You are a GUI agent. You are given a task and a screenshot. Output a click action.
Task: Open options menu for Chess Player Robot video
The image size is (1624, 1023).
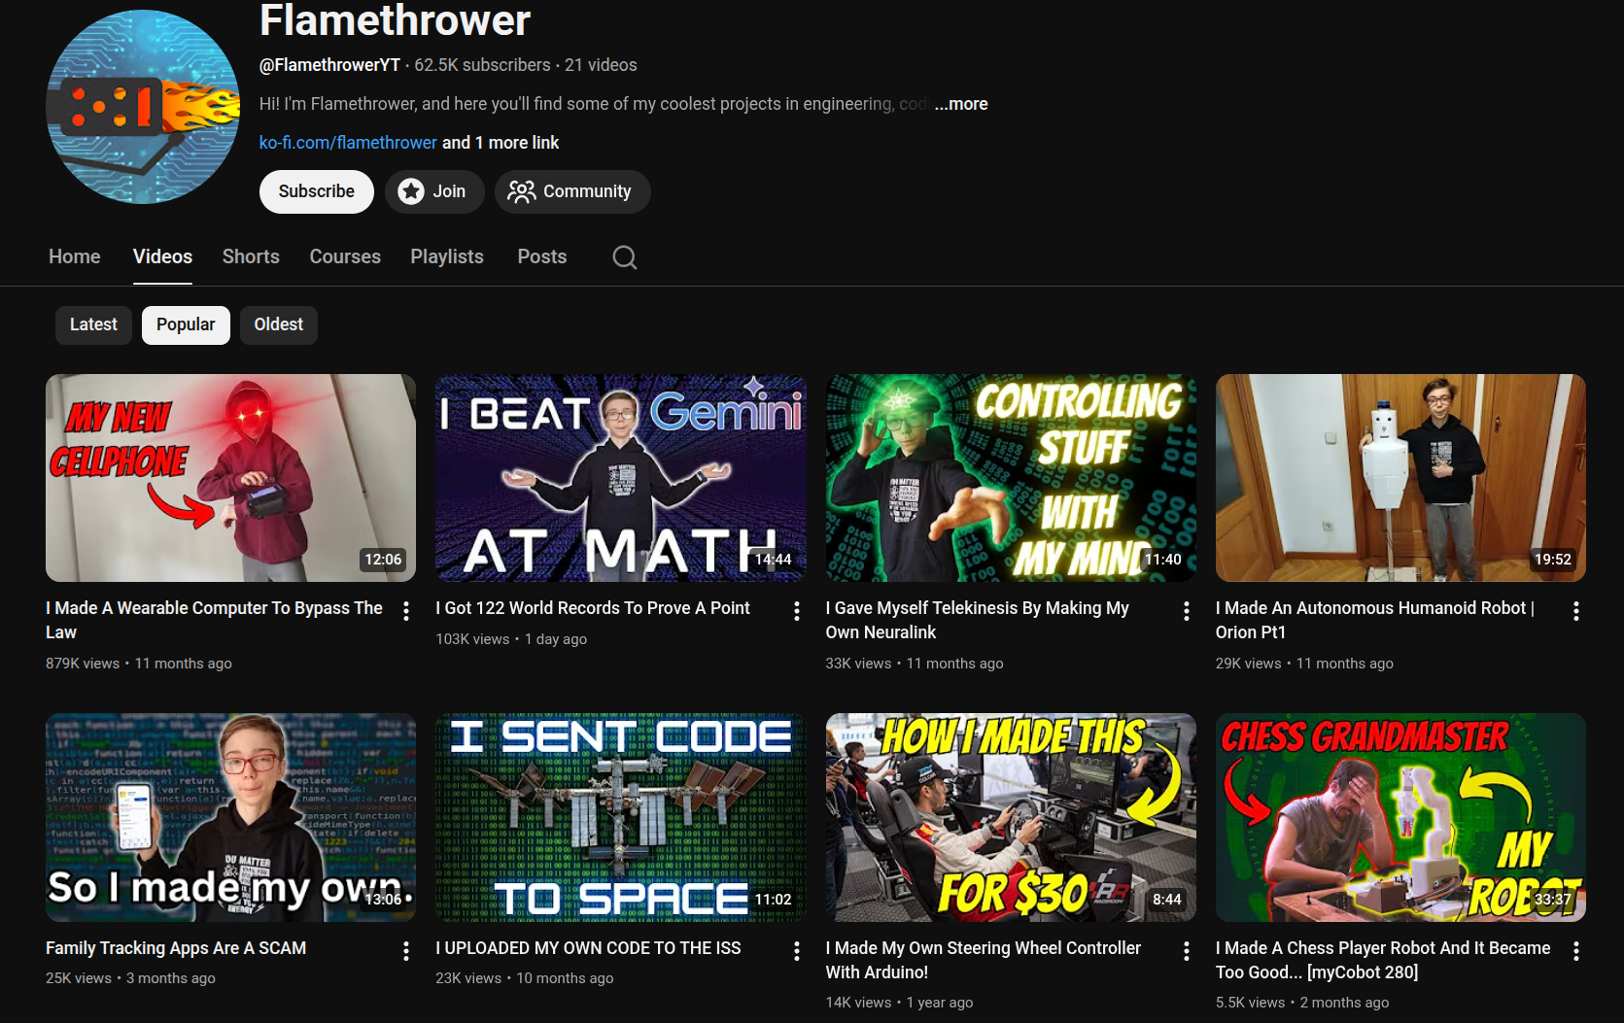(1576, 951)
